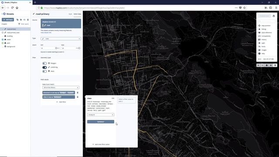Switch to the Style tab
This screenshot has width=279, height=157.
coord(70,14)
